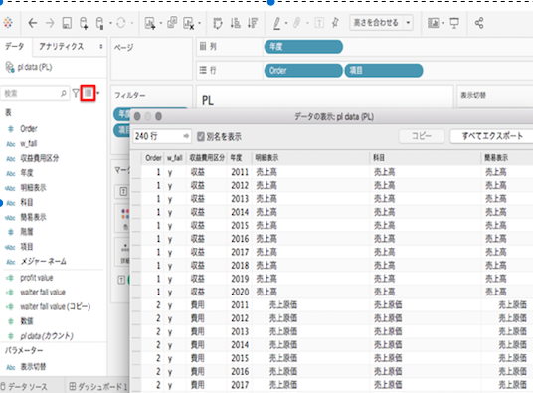Open the Show Me chart icon
This screenshot has height=393, width=533.
pyautogui.click(x=434, y=23)
